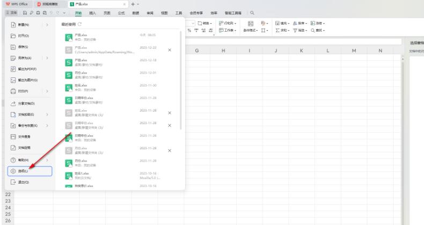
Task: Expand the 帮助(H) submenu arrow
Action: 47,160
